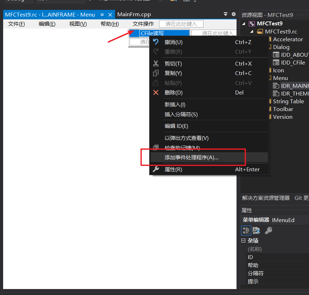Choose 新插入(I) from context menu

tap(209, 105)
